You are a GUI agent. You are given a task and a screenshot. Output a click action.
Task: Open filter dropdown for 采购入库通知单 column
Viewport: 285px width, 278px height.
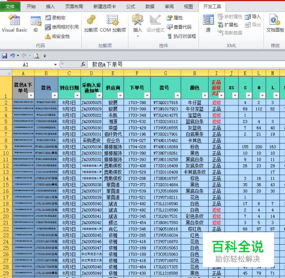pos(99,95)
